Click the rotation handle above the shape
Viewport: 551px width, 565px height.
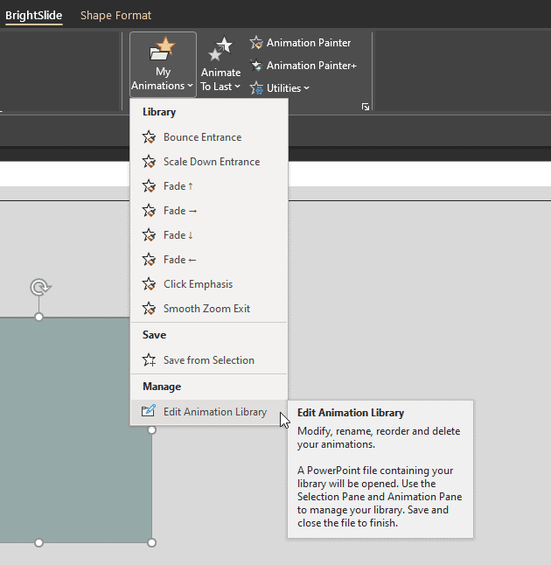click(38, 287)
